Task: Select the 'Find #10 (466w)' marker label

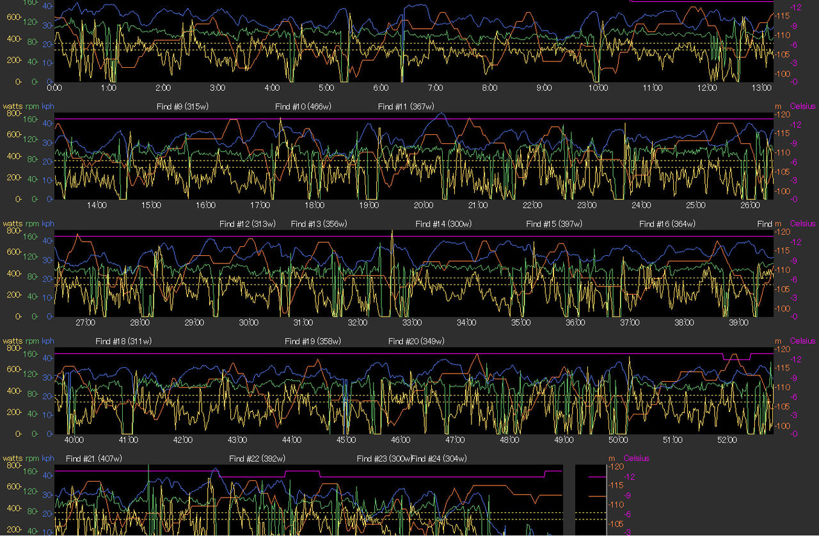Action: pos(303,106)
